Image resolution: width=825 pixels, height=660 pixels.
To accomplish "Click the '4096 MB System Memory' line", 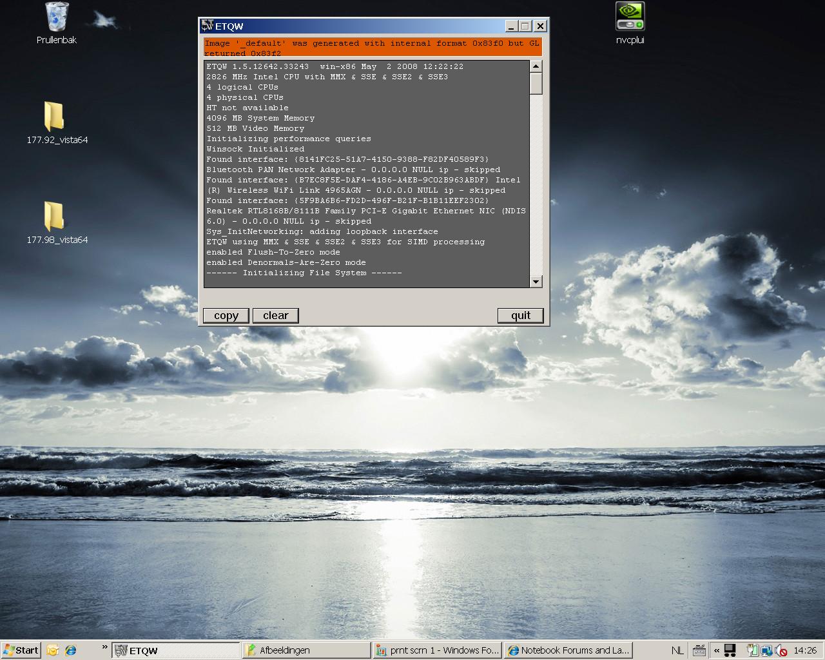I will coord(260,118).
